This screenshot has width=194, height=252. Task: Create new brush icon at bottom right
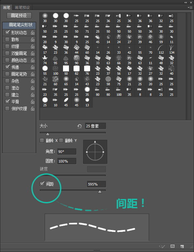[x=182, y=246]
